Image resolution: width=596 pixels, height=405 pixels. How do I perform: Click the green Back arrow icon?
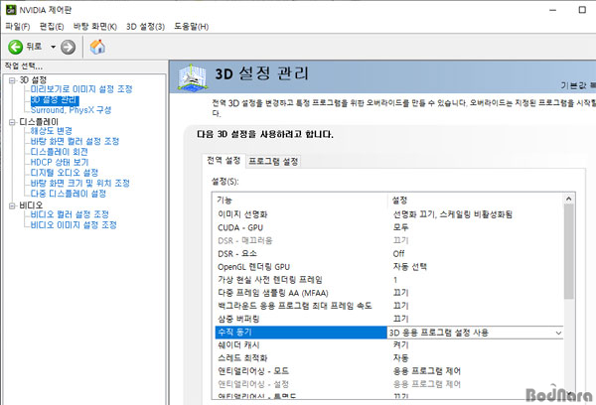(16, 47)
